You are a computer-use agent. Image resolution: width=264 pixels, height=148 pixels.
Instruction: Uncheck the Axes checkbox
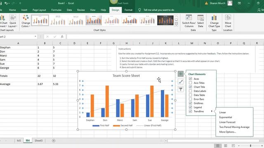190,79
